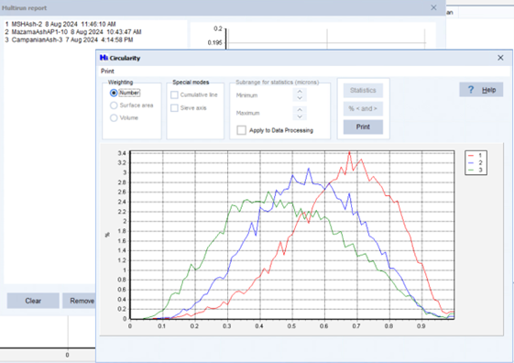Click the Clear button
The image size is (514, 363).
pos(33,301)
